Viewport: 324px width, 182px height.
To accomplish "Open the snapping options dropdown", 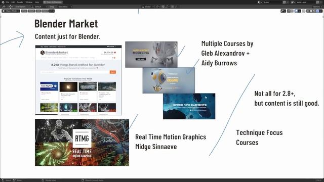I will coord(167,7).
